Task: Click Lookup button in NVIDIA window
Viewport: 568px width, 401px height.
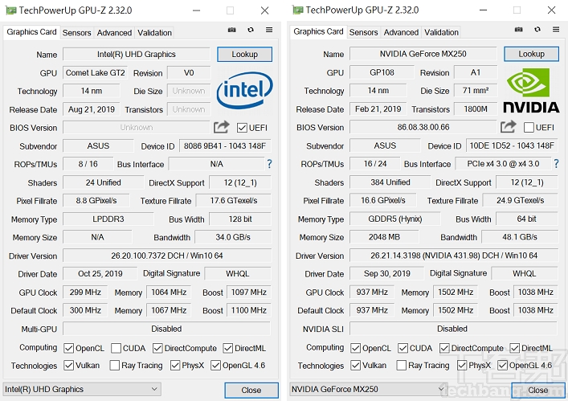Action: [531, 54]
